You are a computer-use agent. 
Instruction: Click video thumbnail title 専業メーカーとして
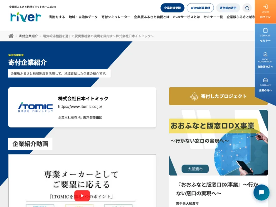point(81,175)
